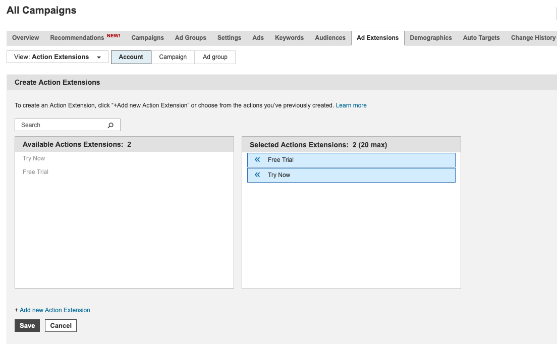Select the Ad group level selector
Screen dimensions: 557x344
point(215,57)
